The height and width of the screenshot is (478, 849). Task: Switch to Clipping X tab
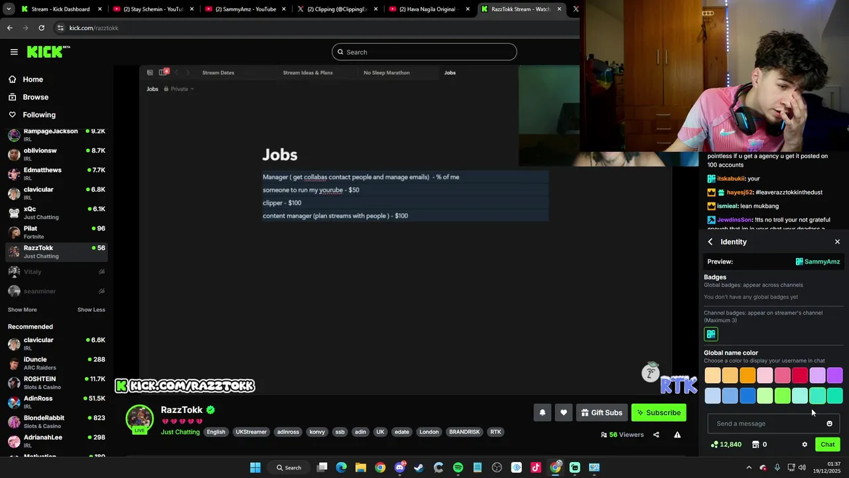[x=337, y=9]
